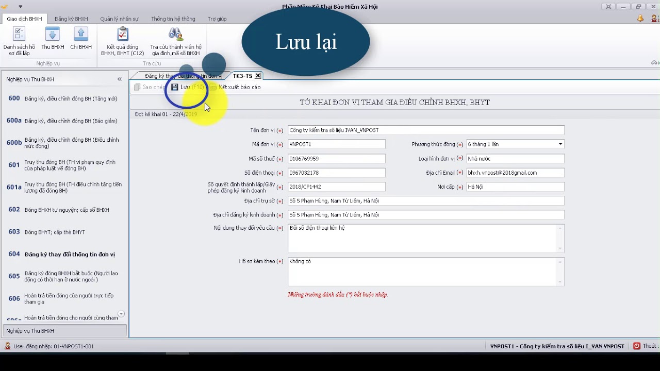Select procedure 605 Đăng ký đóng BHXH bắt buộc
The width and height of the screenshot is (660, 371).
[64, 276]
